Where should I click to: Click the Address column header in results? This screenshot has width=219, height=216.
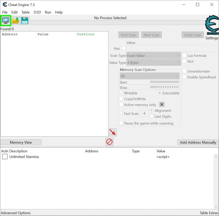(x=18, y=34)
